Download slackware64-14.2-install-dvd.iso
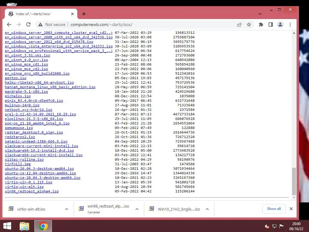Image resolution: width=309 pixels, height=232 pixels. click(x=39, y=150)
